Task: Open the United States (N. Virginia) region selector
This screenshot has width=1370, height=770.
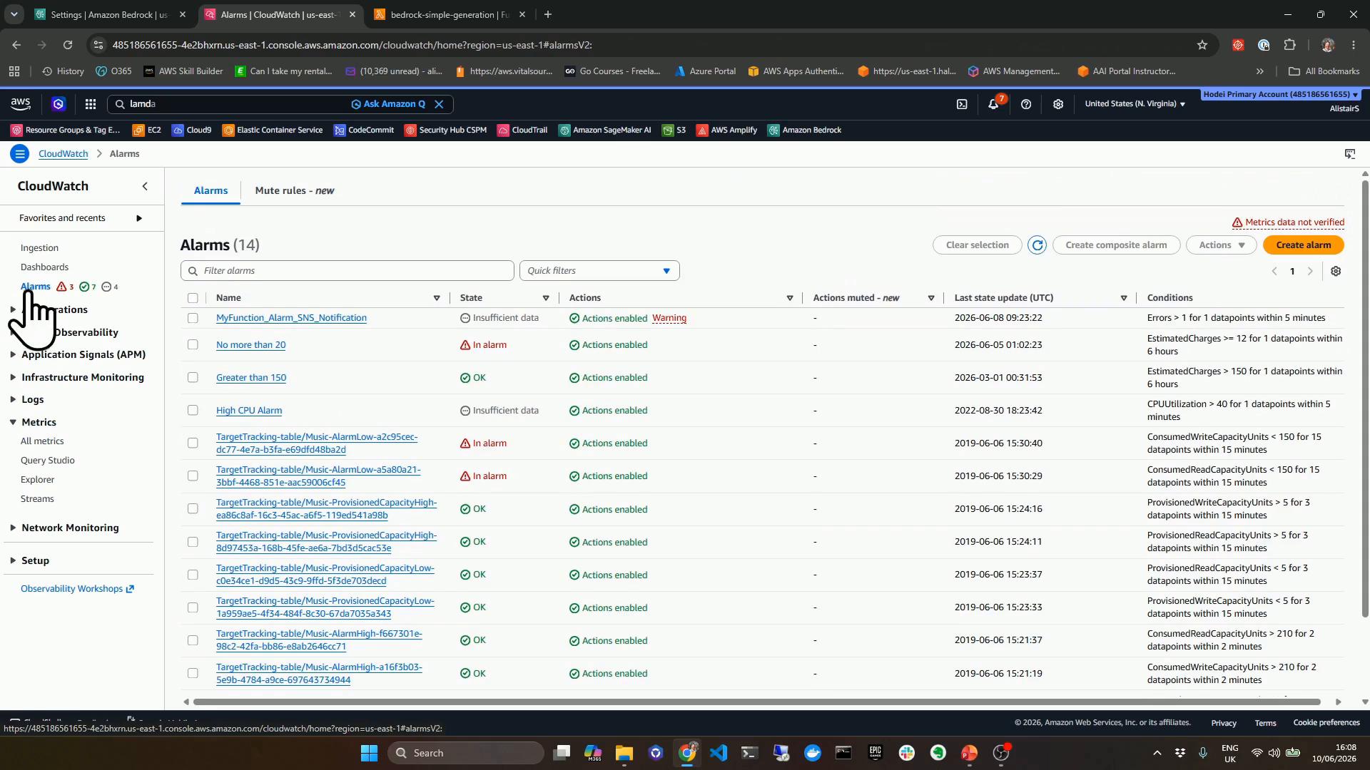Action: [1135, 104]
